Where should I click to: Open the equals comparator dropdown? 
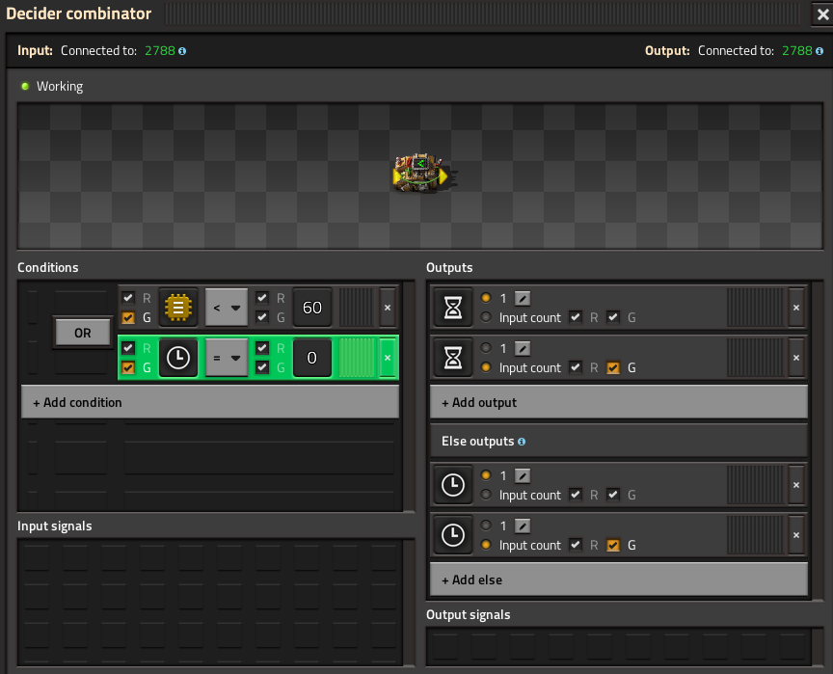tap(227, 358)
